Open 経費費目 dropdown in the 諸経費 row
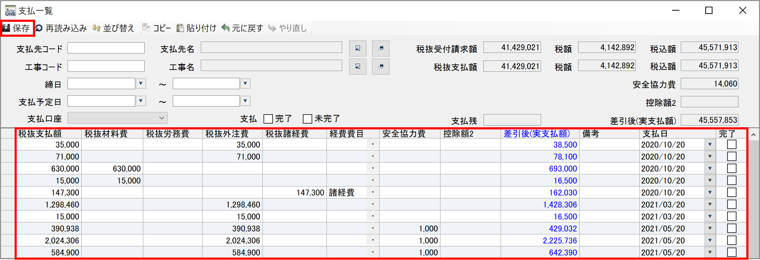 pos(373,193)
